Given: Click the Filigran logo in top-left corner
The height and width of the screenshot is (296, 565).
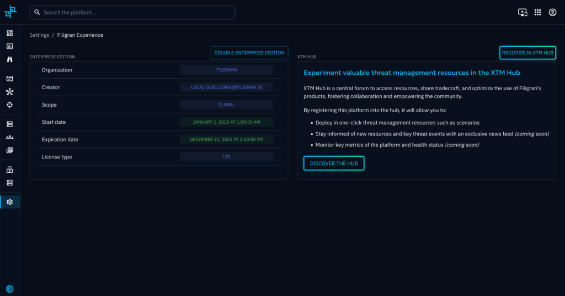Looking at the screenshot, I should (x=10, y=12).
